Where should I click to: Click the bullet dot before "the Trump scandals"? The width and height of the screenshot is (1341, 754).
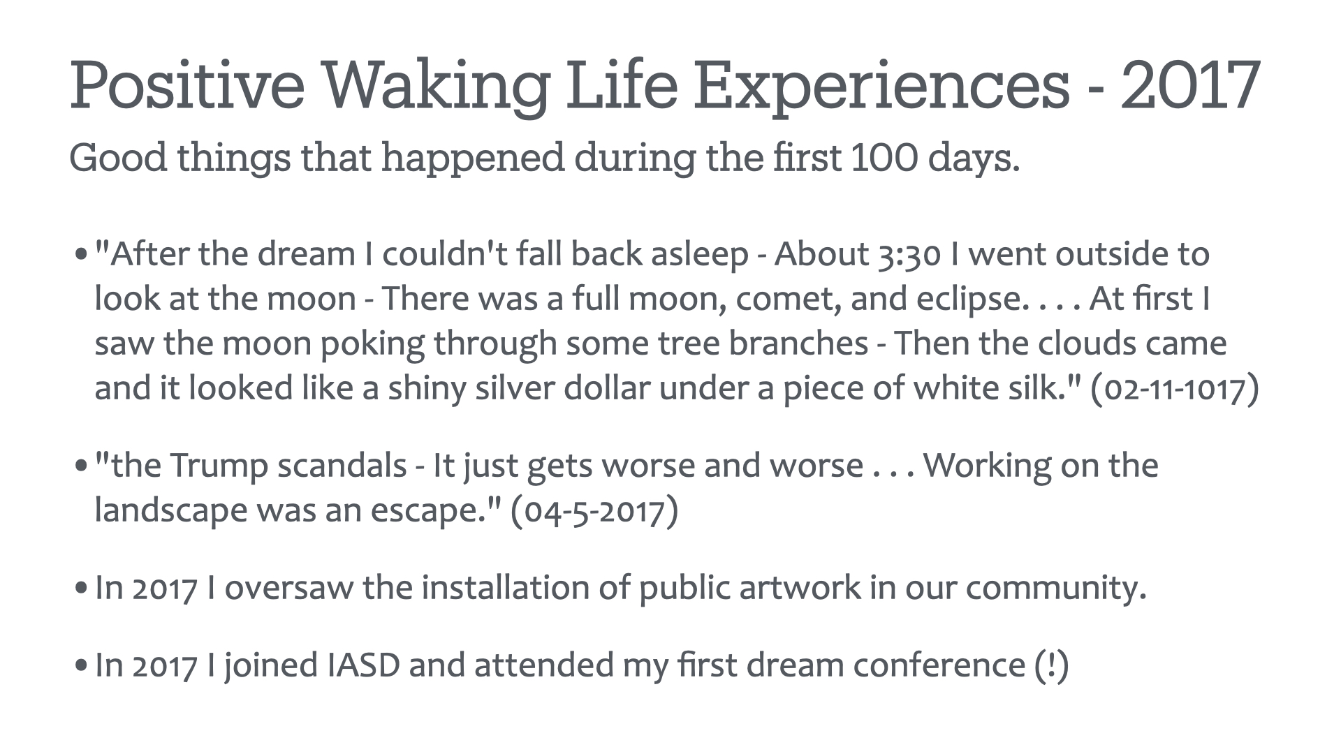81,464
